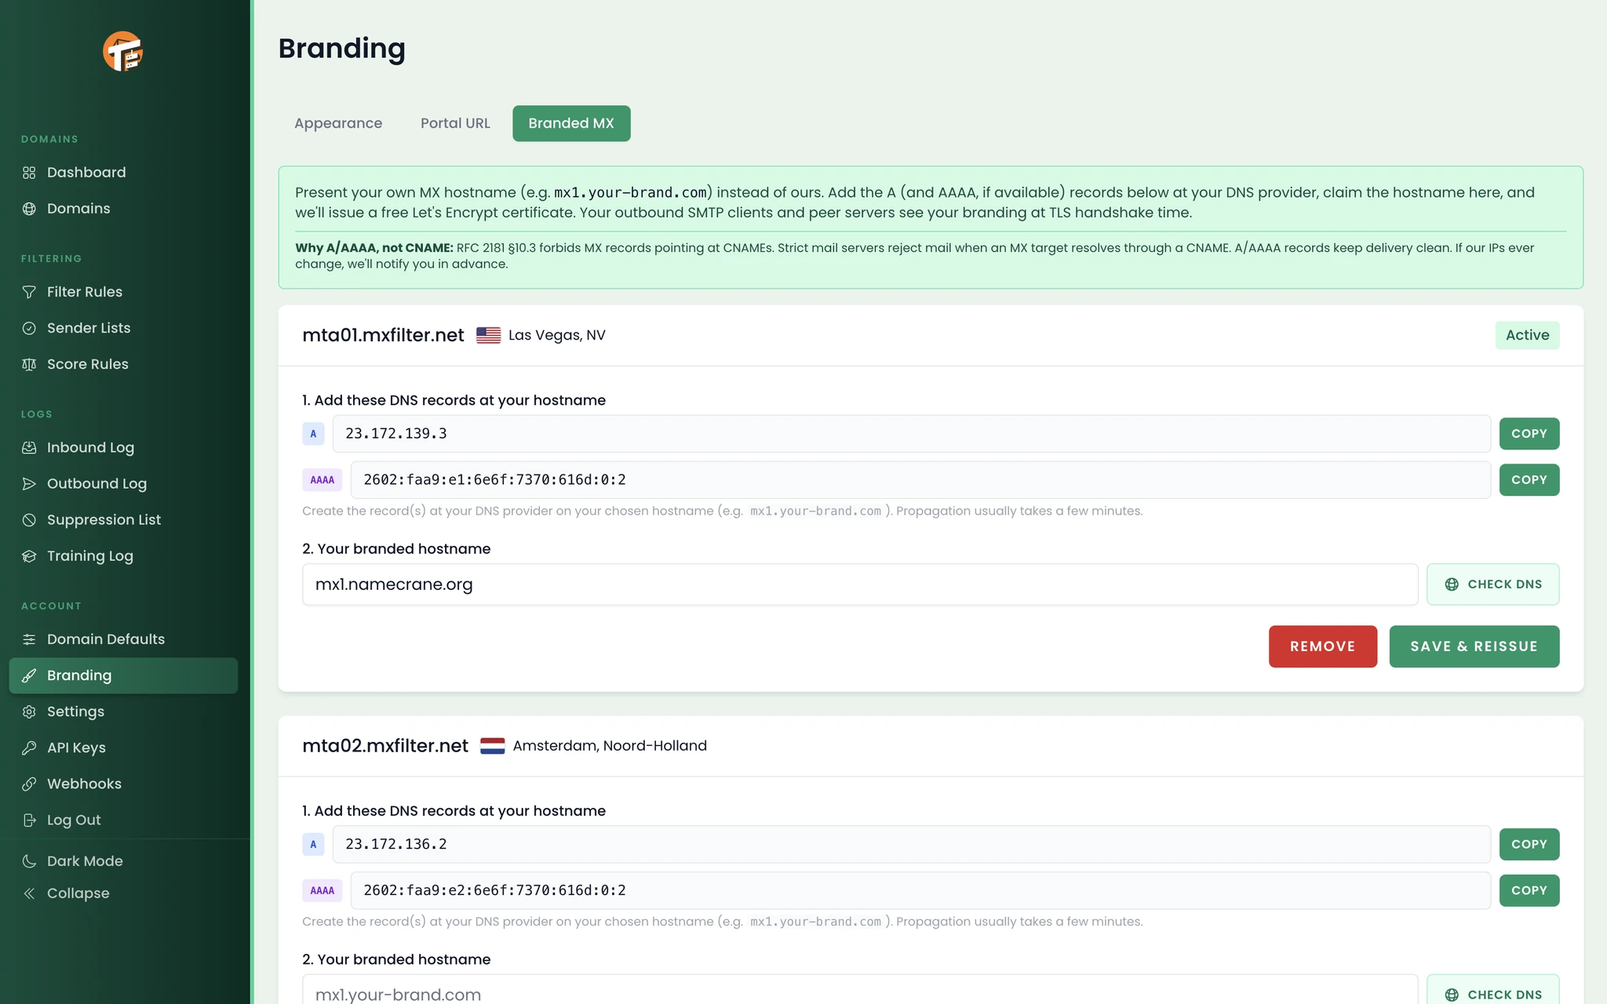Select the Branded MX tab
1607x1004 pixels.
(571, 123)
